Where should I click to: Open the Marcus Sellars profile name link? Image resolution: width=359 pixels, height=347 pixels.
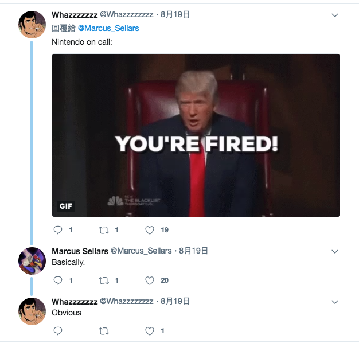pos(80,251)
